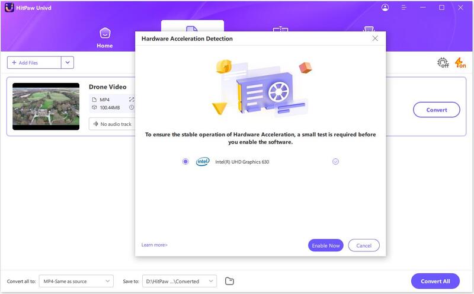Click the HitPaw Univd logo icon
Image resolution: width=474 pixels, height=294 pixels.
click(9, 8)
